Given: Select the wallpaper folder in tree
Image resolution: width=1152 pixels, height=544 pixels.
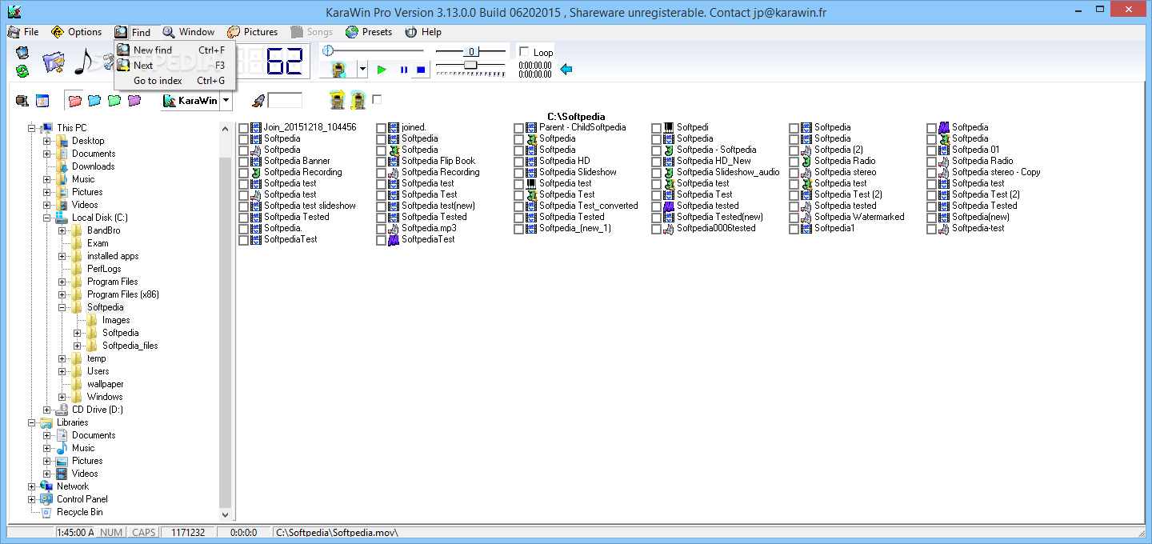Looking at the screenshot, I should tap(105, 384).
